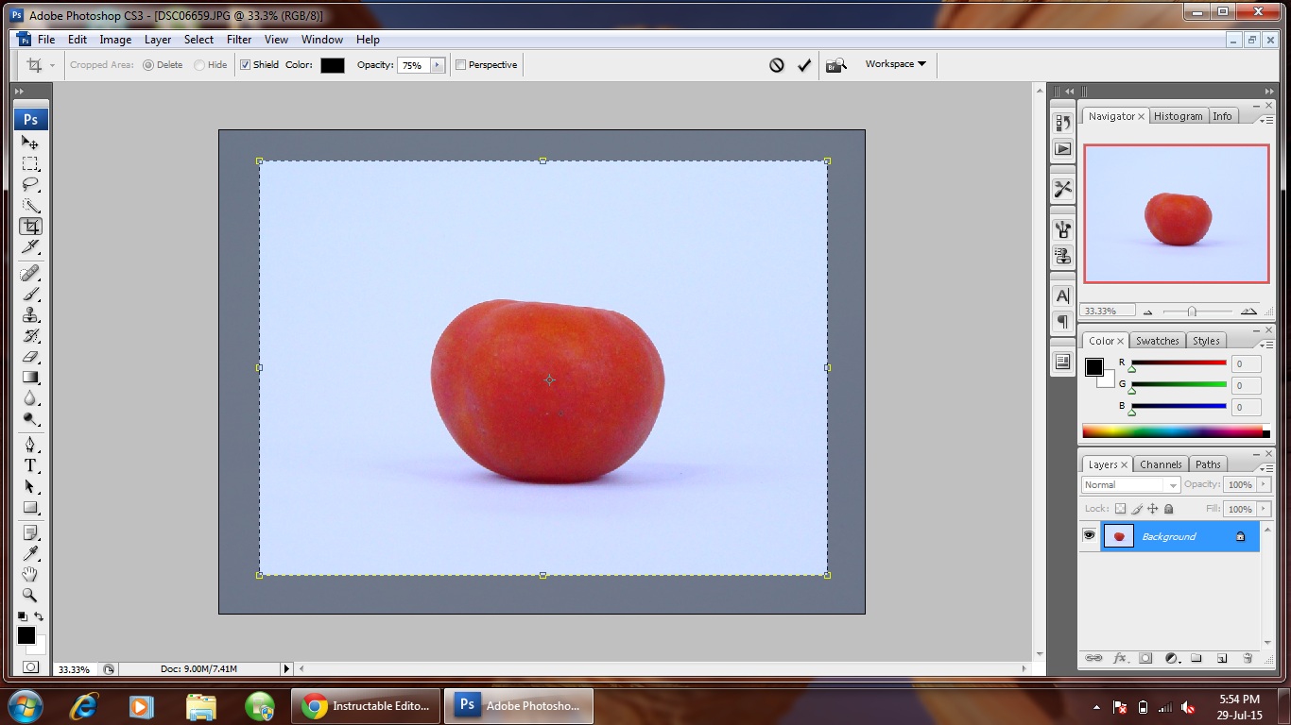This screenshot has width=1291, height=725.
Task: Switch to the Channels tab
Action: point(1161,464)
